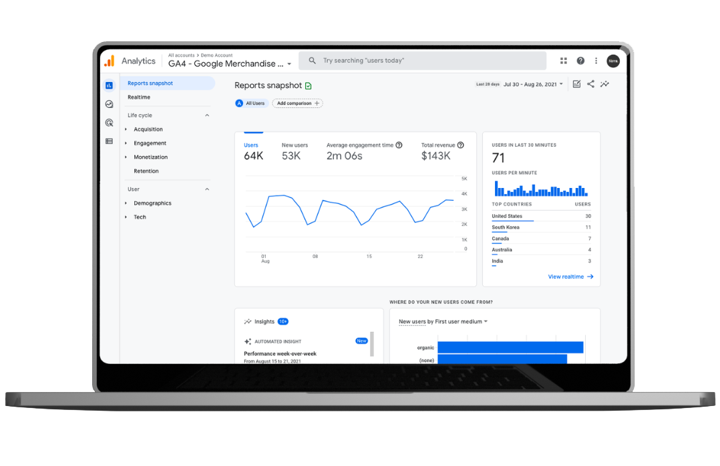Click help icon next to Average engagement time
Viewport: 720px width, 466px height.
(x=399, y=145)
